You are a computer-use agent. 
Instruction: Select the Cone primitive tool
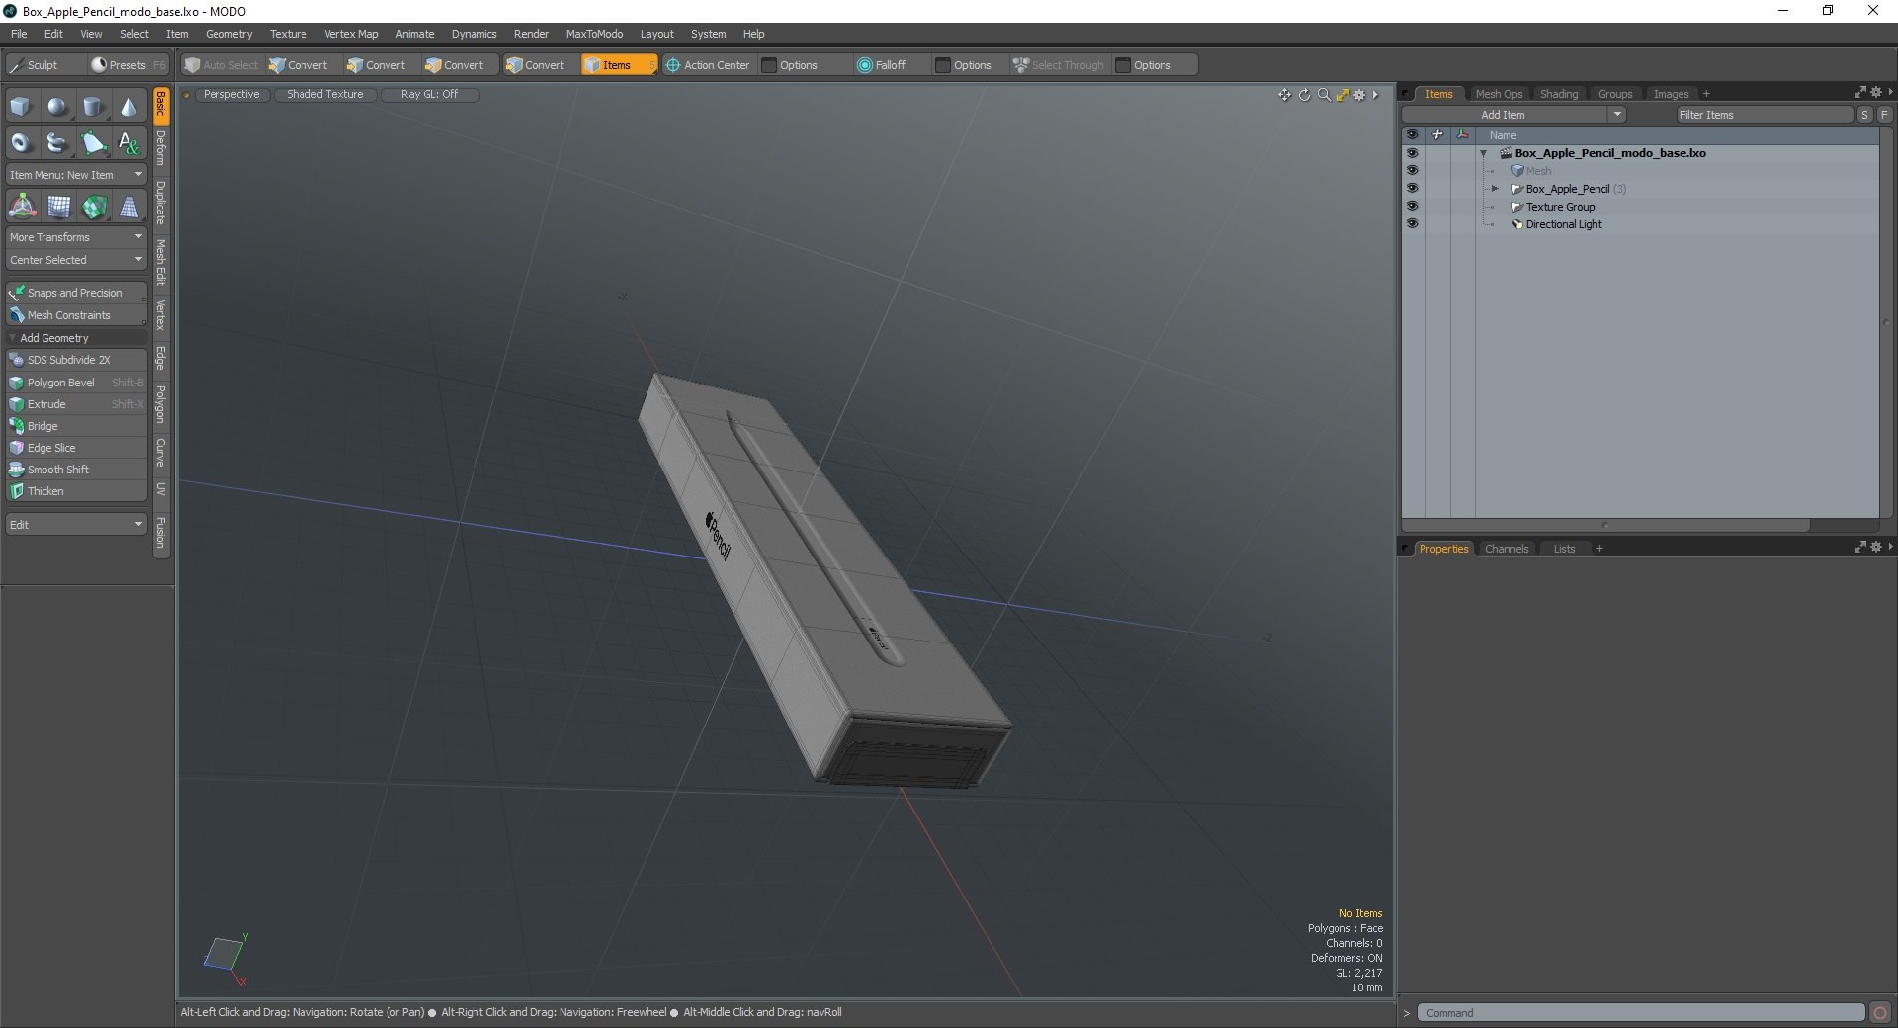pos(129,107)
